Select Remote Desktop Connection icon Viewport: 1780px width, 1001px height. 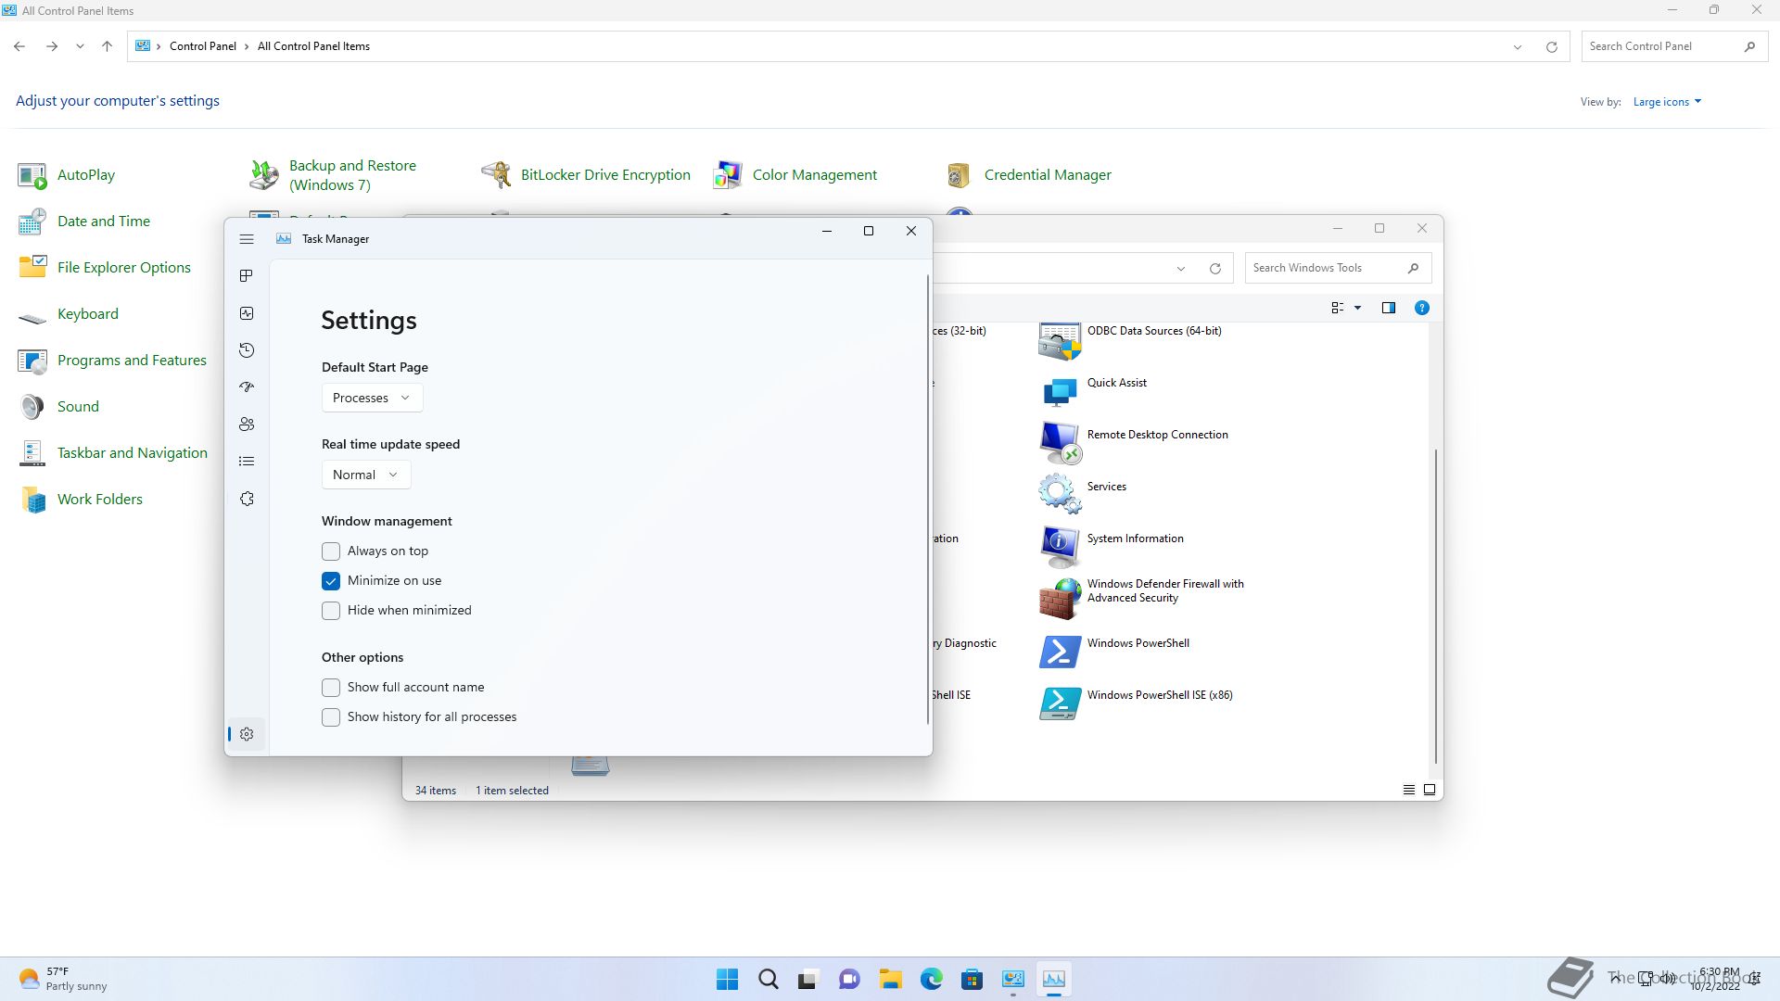pos(1060,443)
